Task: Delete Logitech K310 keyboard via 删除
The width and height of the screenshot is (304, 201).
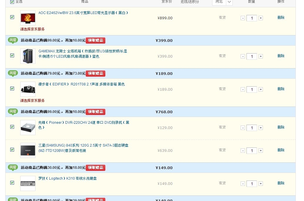Action: (x=281, y=183)
